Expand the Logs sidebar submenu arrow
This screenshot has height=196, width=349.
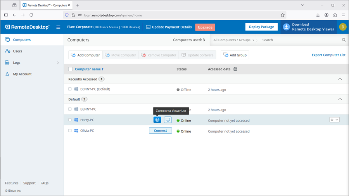[x=58, y=63]
